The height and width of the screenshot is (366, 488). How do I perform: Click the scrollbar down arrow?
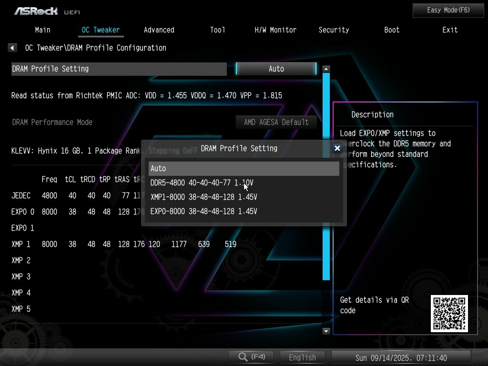326,331
